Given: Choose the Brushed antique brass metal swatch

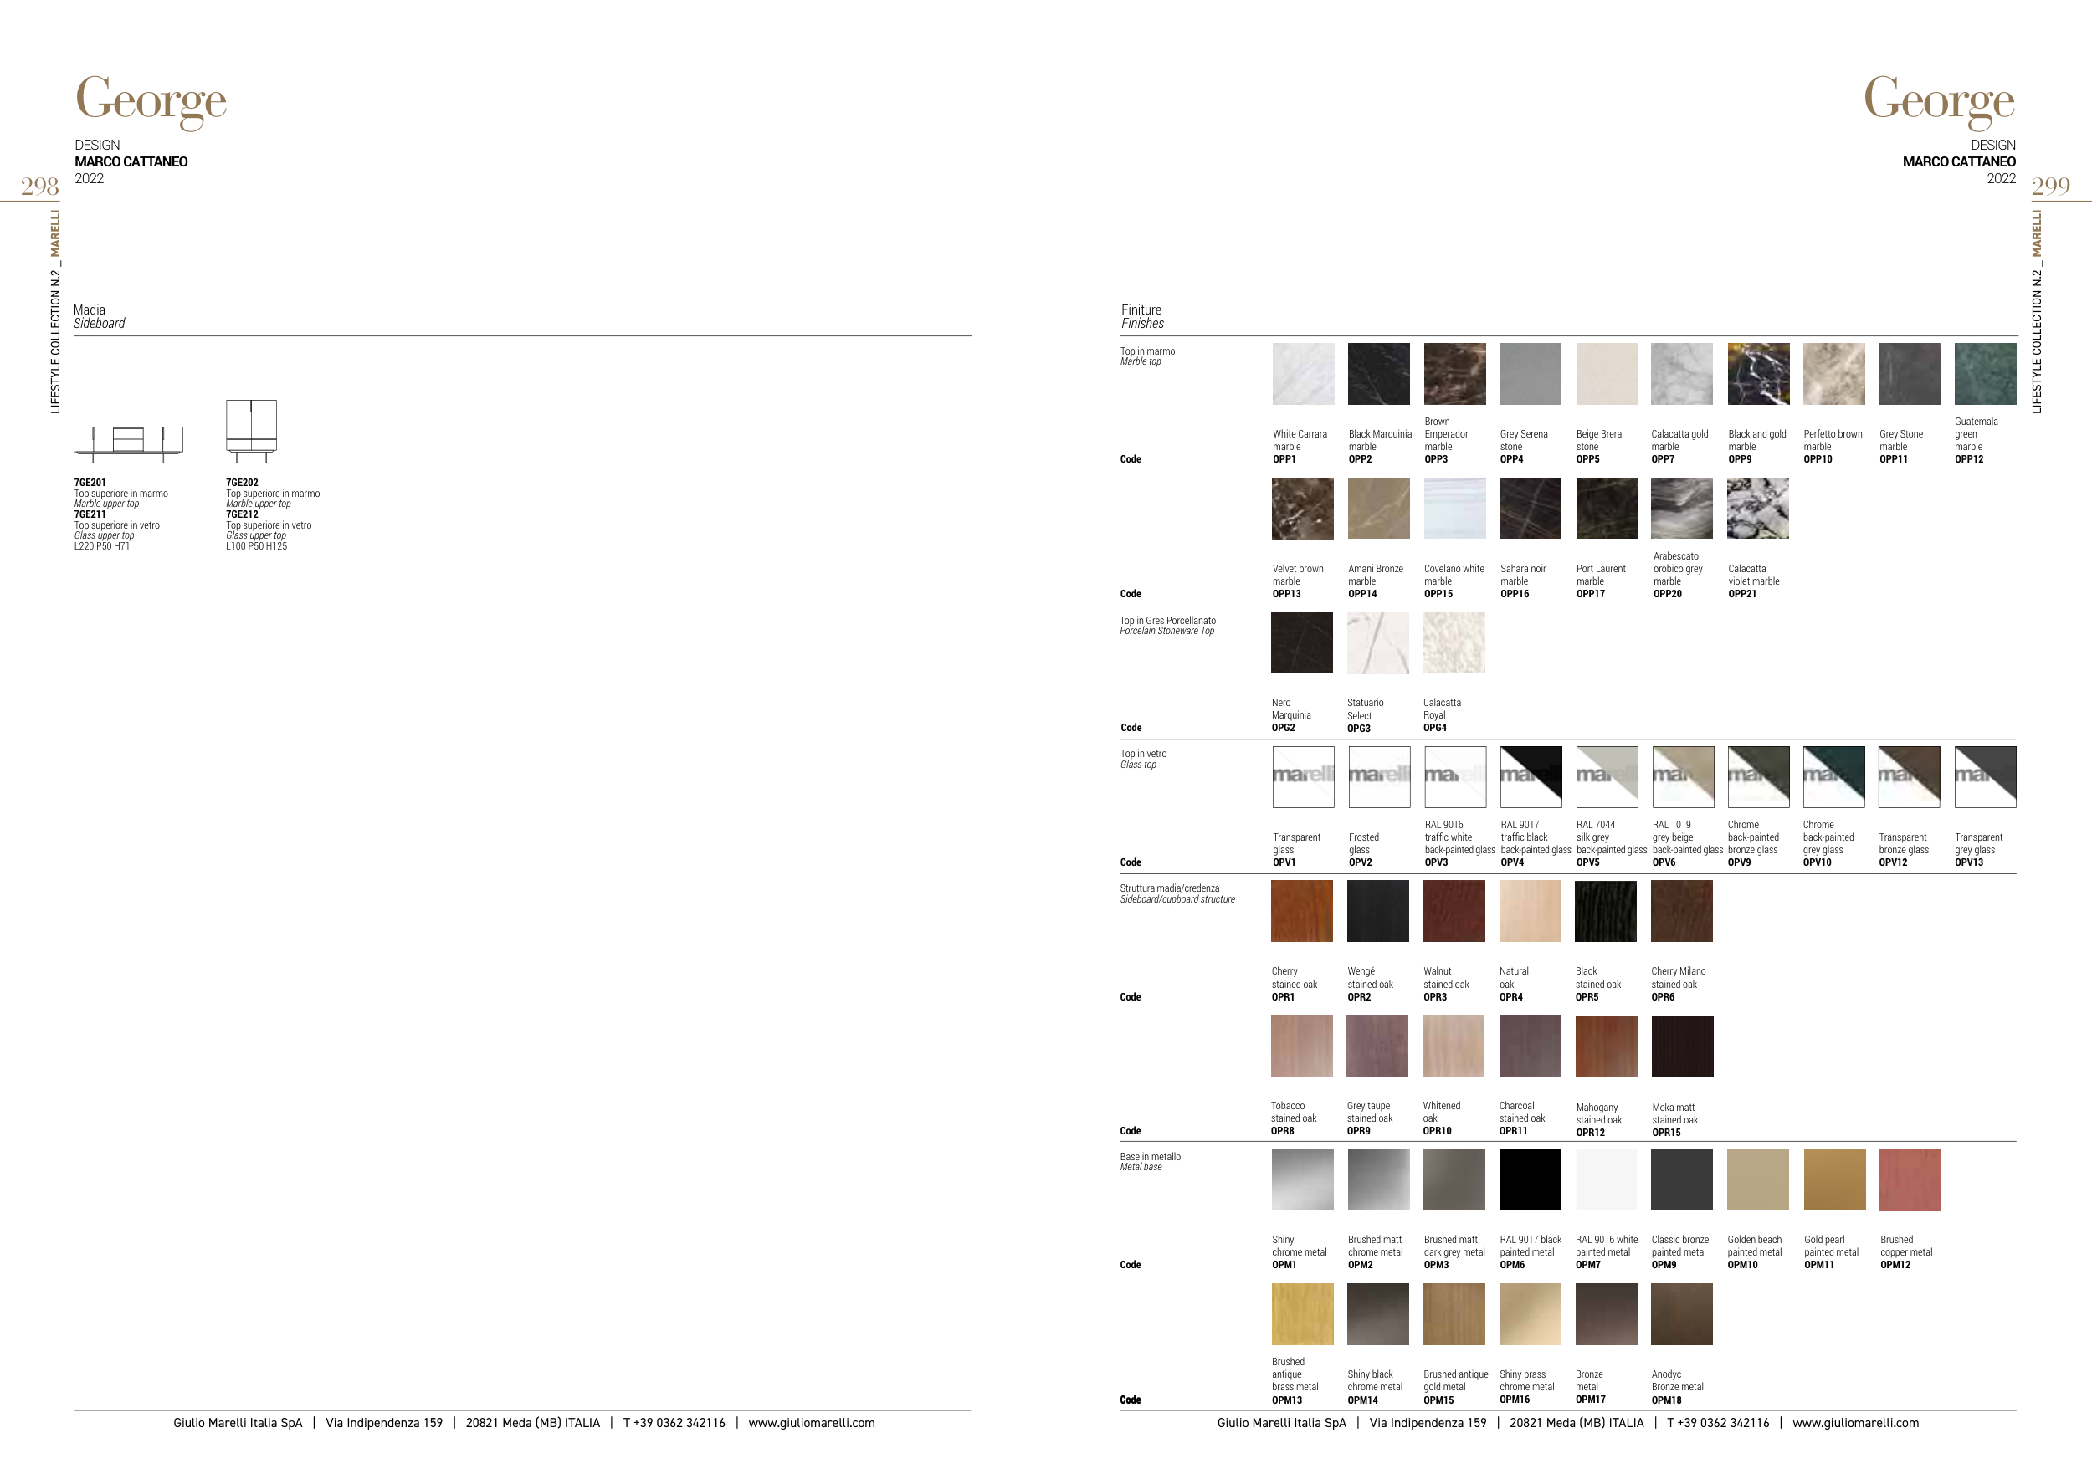Looking at the screenshot, I should pyautogui.click(x=1302, y=1314).
